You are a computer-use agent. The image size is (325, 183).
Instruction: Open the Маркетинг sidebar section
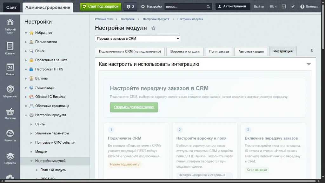[10, 91]
